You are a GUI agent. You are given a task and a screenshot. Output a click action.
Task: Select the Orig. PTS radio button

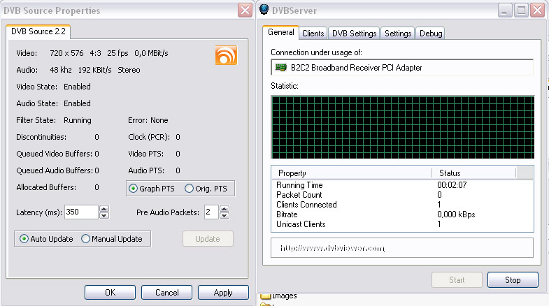(x=189, y=189)
